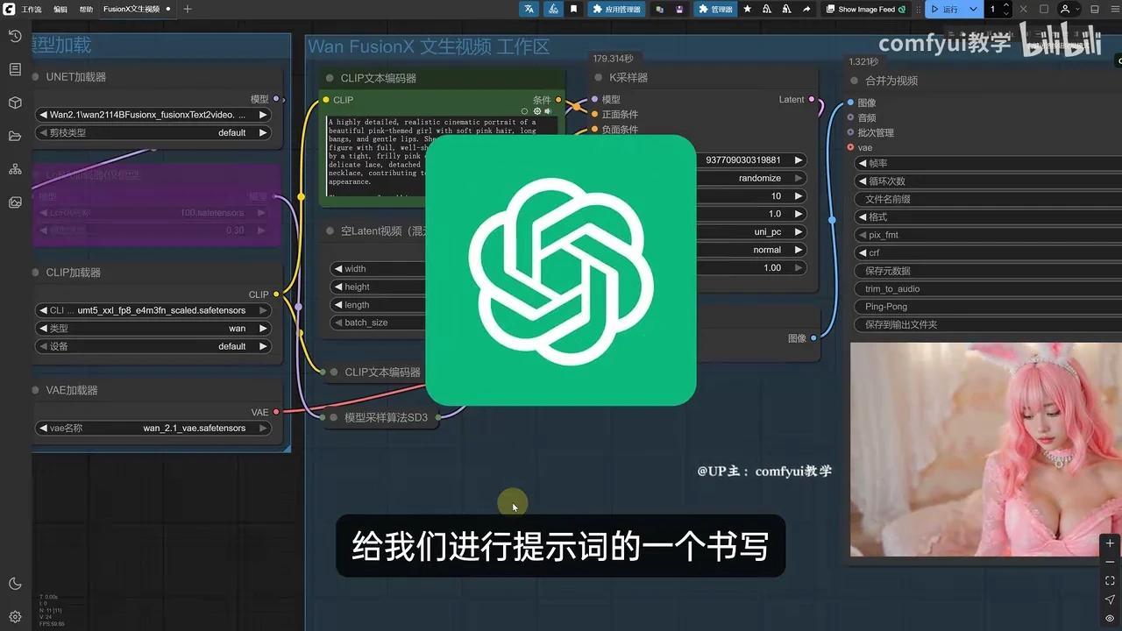Open the model library sidebar panel

coord(14,102)
